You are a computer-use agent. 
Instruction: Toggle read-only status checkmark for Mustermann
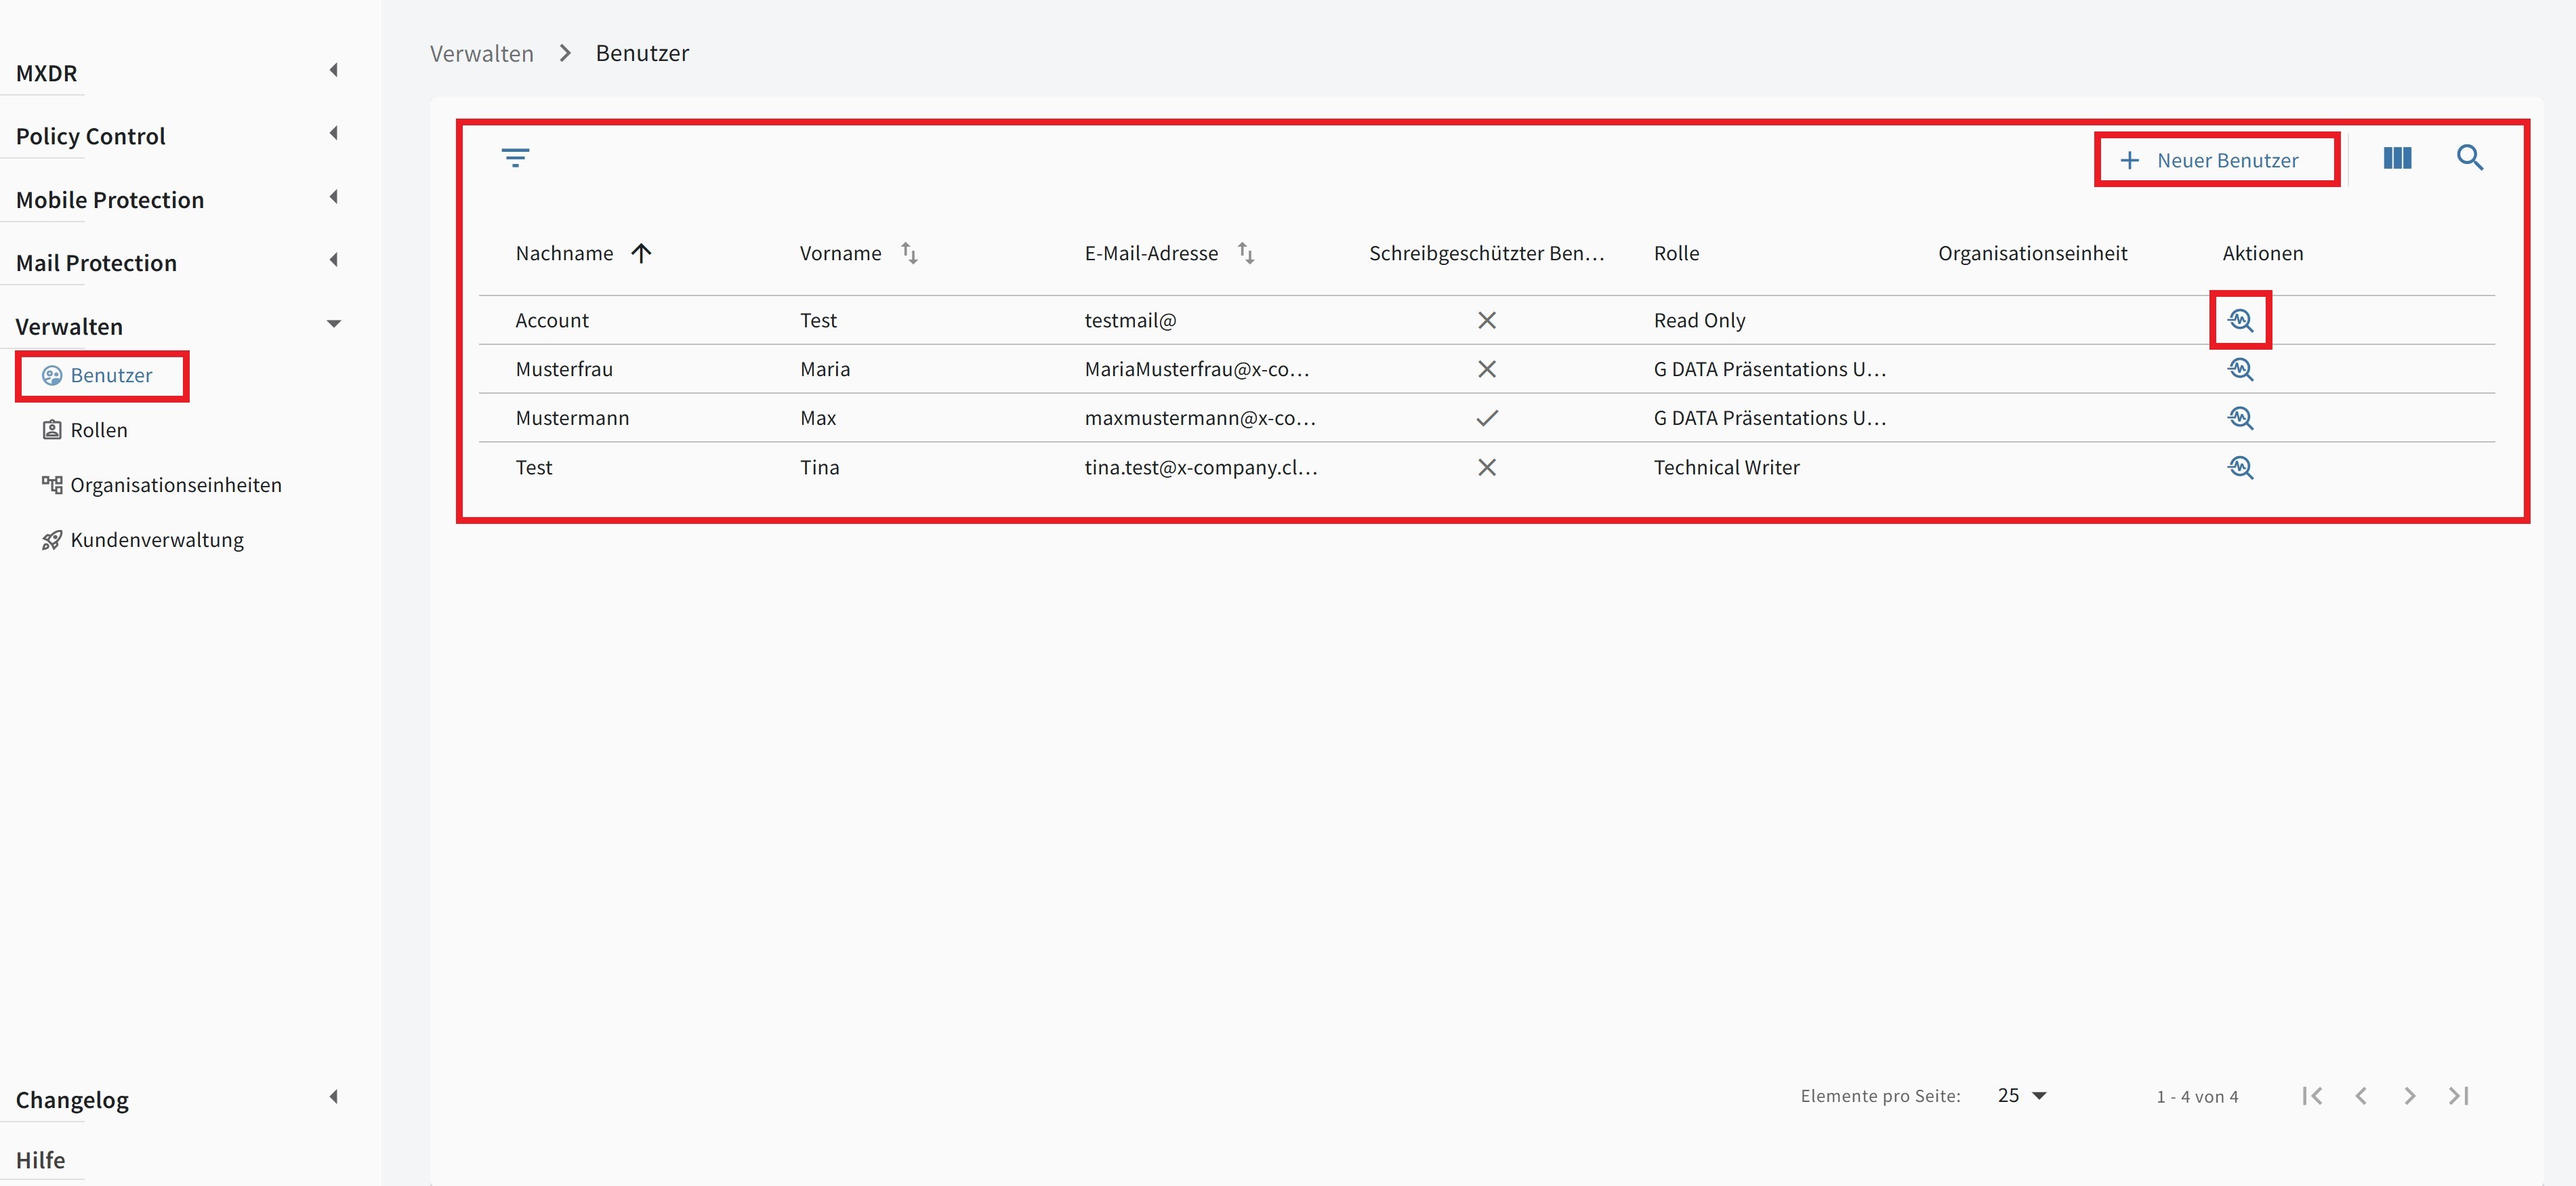click(1487, 418)
